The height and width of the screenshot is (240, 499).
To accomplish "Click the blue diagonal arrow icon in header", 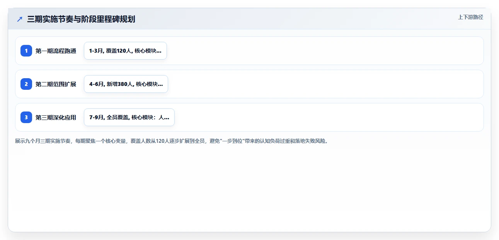I will point(20,19).
